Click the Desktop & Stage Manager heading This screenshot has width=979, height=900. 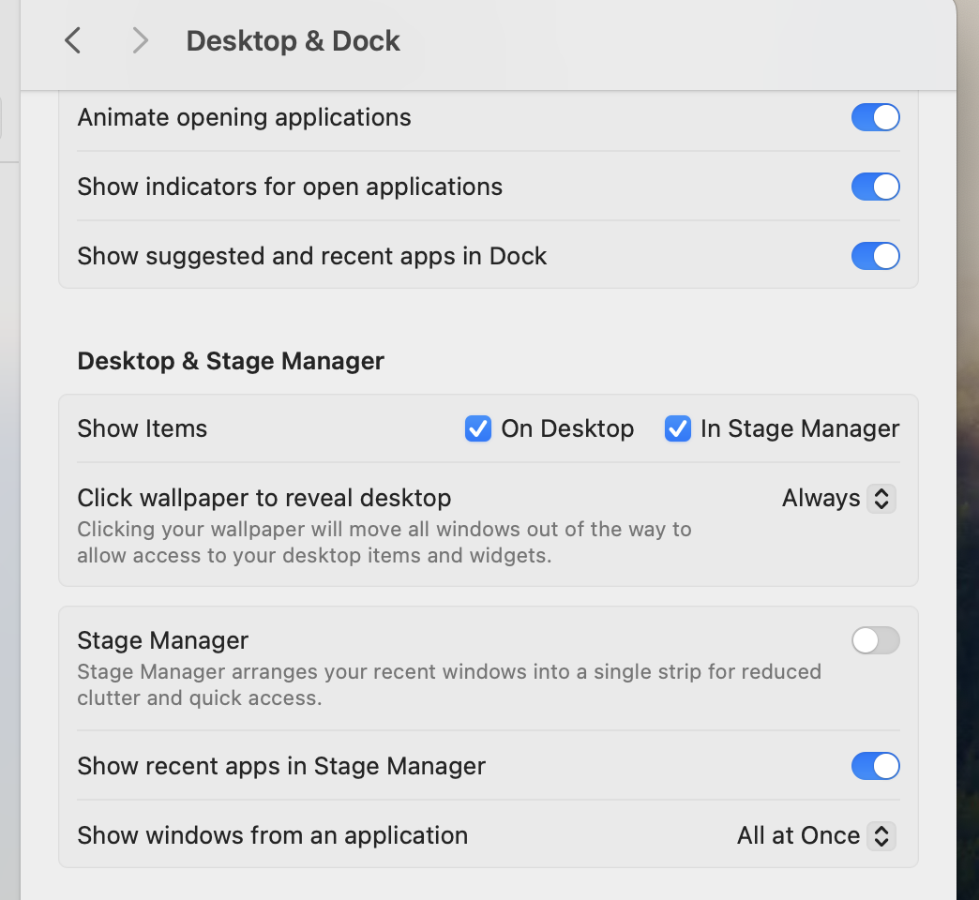tap(231, 361)
